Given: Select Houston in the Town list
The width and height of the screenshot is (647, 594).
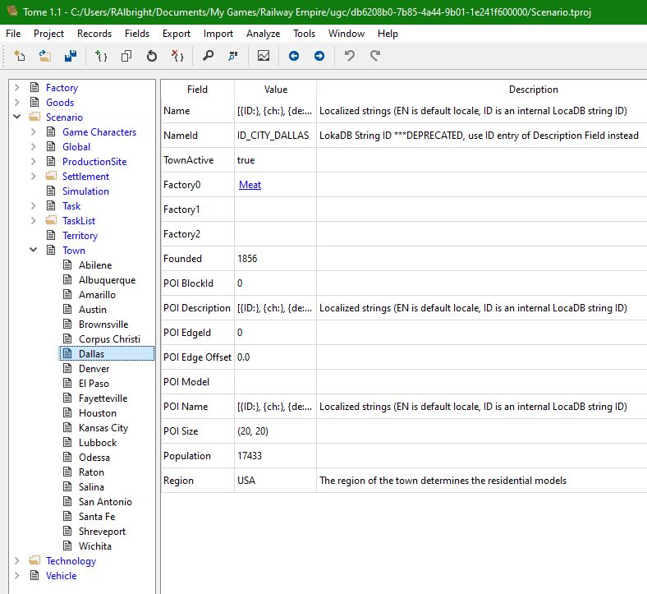Looking at the screenshot, I should click(x=97, y=413).
